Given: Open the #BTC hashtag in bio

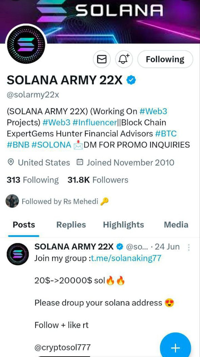Looking at the screenshot, I should pos(166,134).
